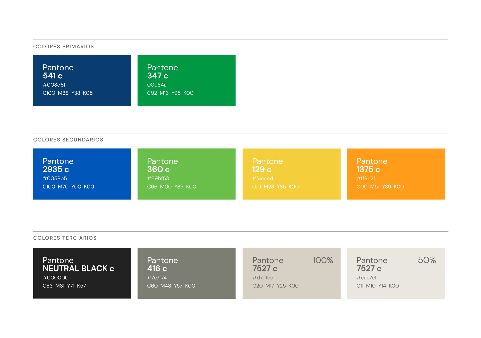Click CMYK text C83 M81 Y71 K57
Viewport: 481px width, 338px height.
coord(64,286)
